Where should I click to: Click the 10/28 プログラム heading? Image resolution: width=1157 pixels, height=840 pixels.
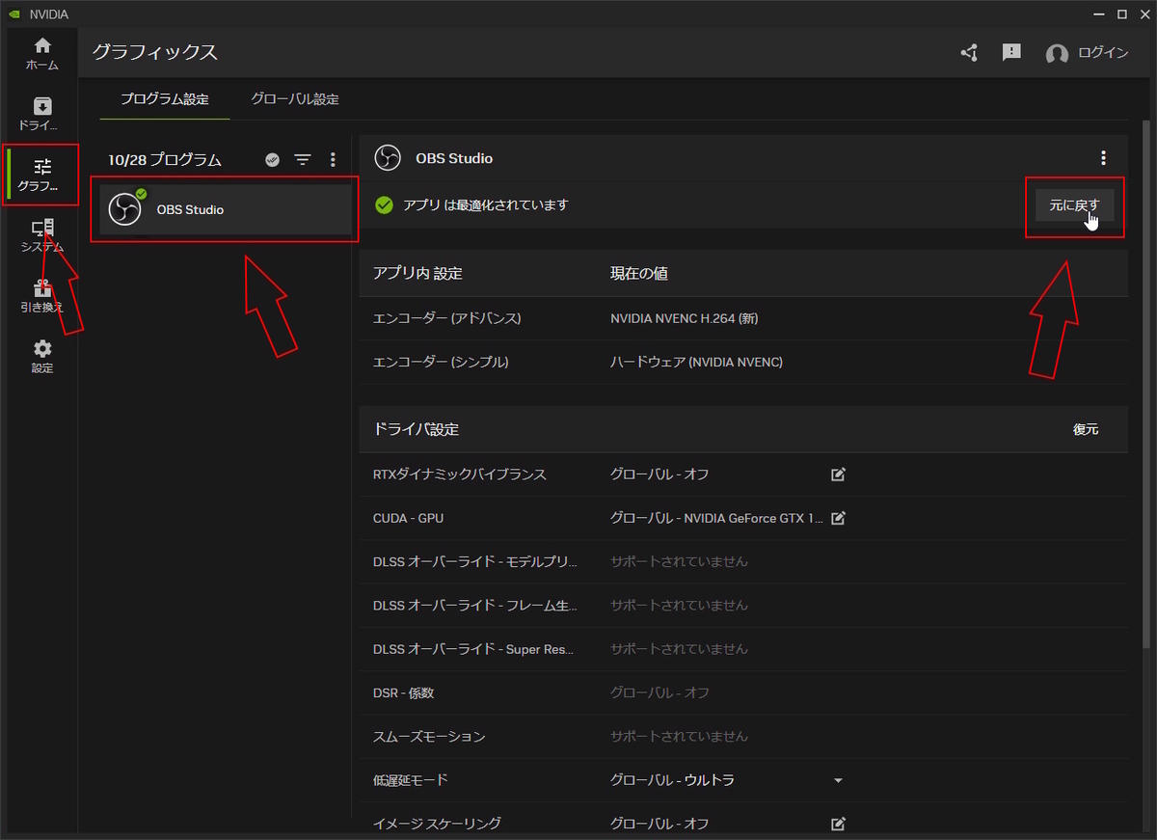pyautogui.click(x=165, y=160)
